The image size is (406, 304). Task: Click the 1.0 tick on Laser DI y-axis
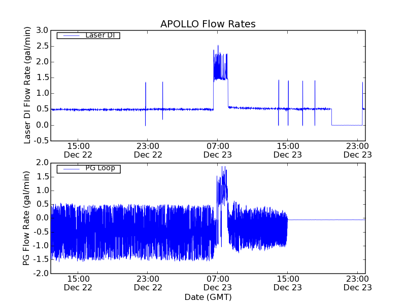coord(42,93)
